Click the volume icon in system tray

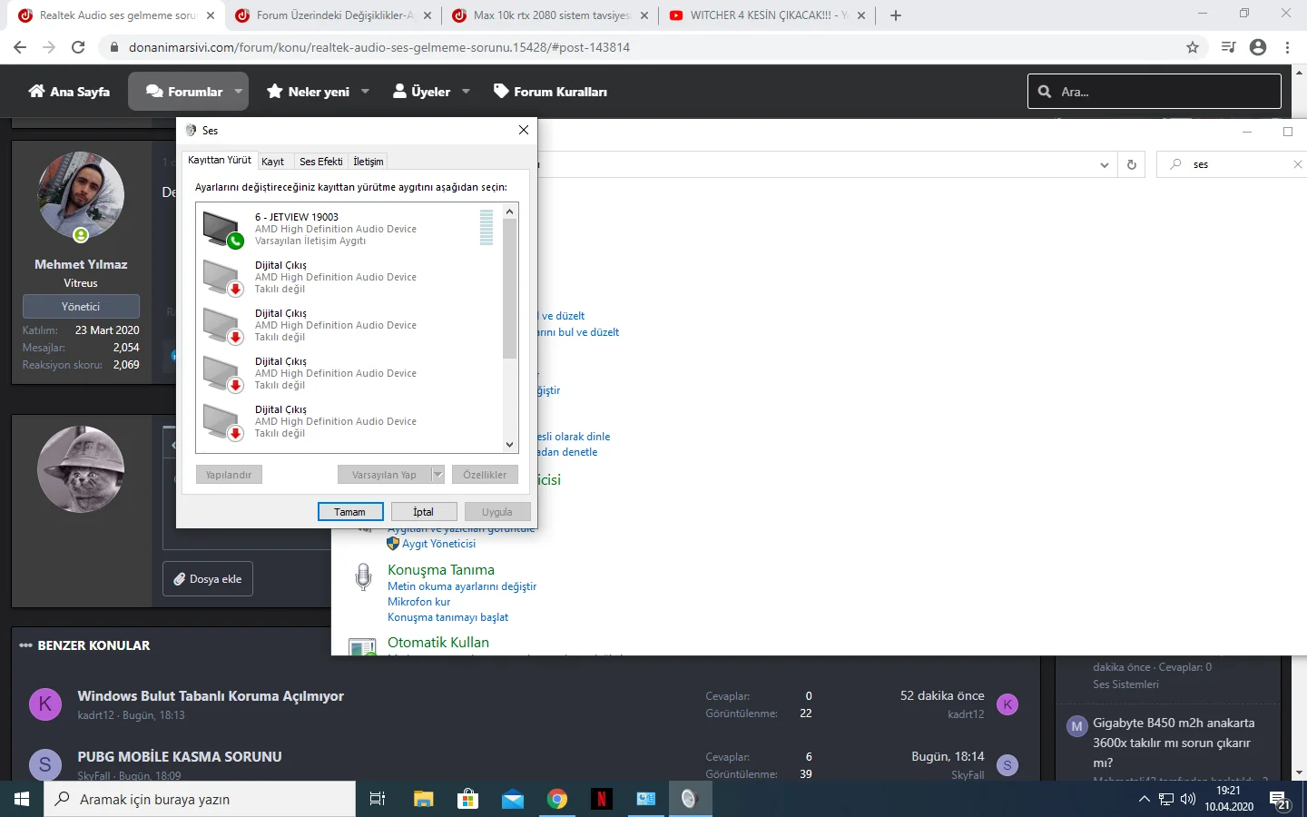click(x=1188, y=799)
